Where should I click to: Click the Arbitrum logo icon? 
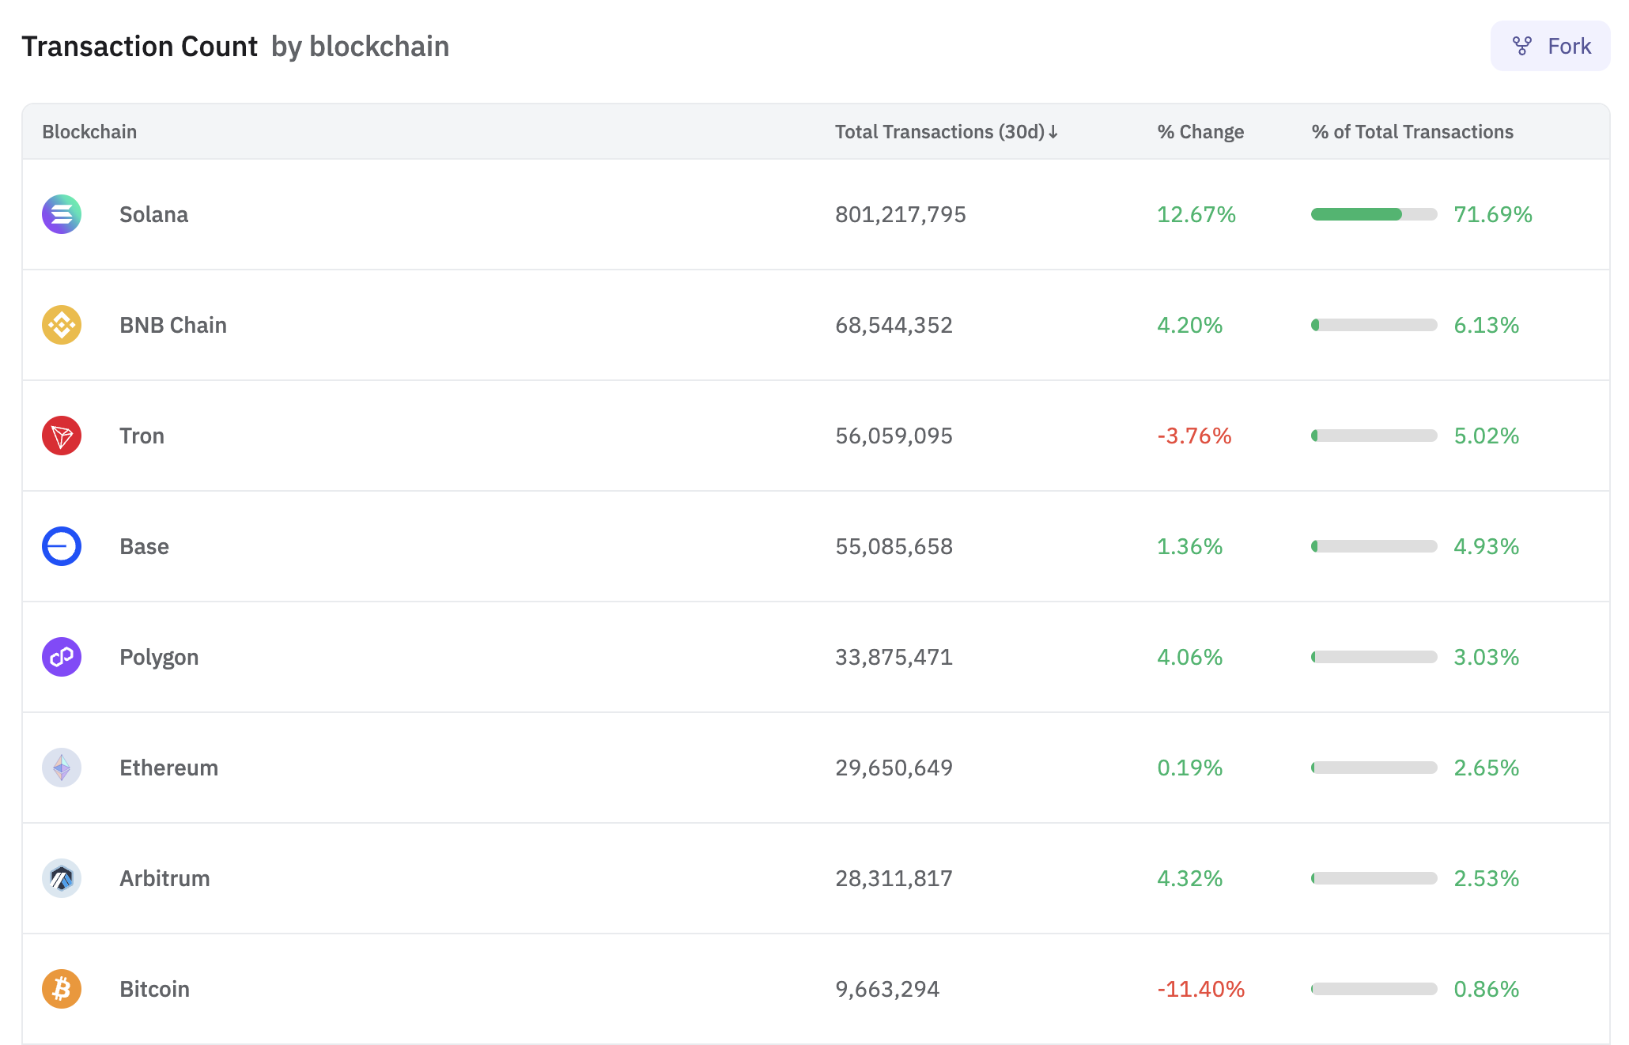pos(62,878)
